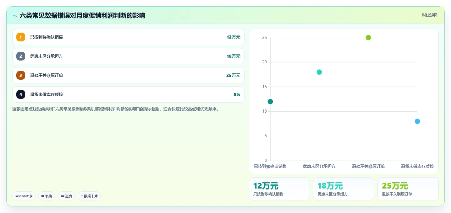Open the 25万元 data card below chart
The width and height of the screenshot is (451, 213).
pos(408,189)
